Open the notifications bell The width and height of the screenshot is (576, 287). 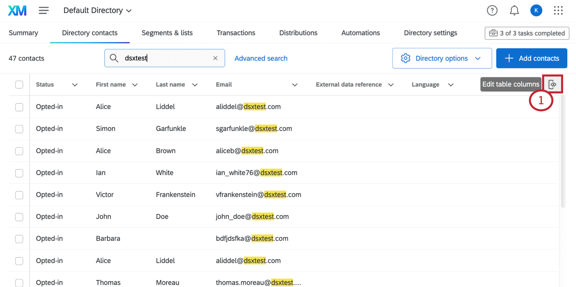(514, 10)
